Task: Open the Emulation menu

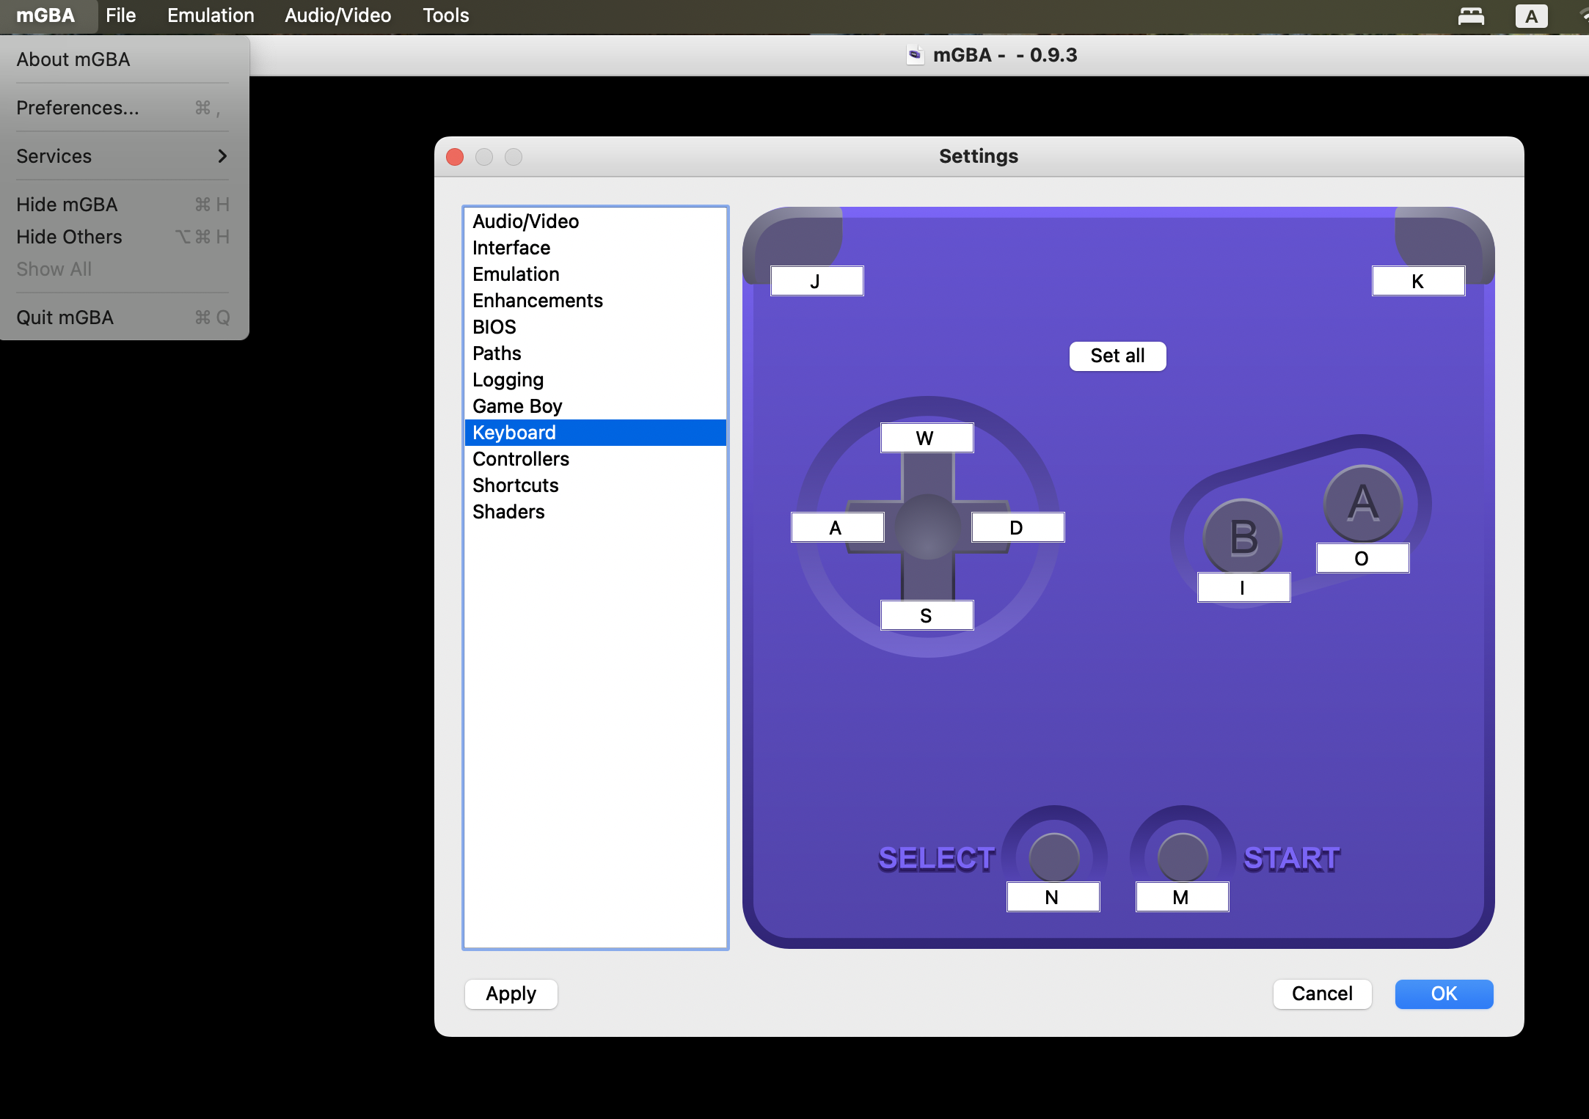Action: [211, 15]
